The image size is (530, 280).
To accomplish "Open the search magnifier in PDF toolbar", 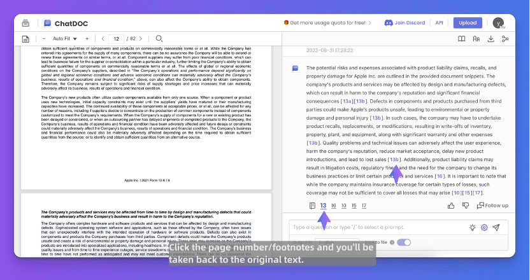I will click(x=159, y=39).
